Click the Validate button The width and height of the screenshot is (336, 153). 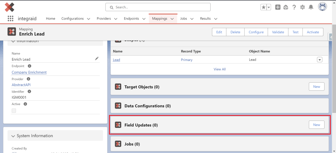click(x=278, y=32)
